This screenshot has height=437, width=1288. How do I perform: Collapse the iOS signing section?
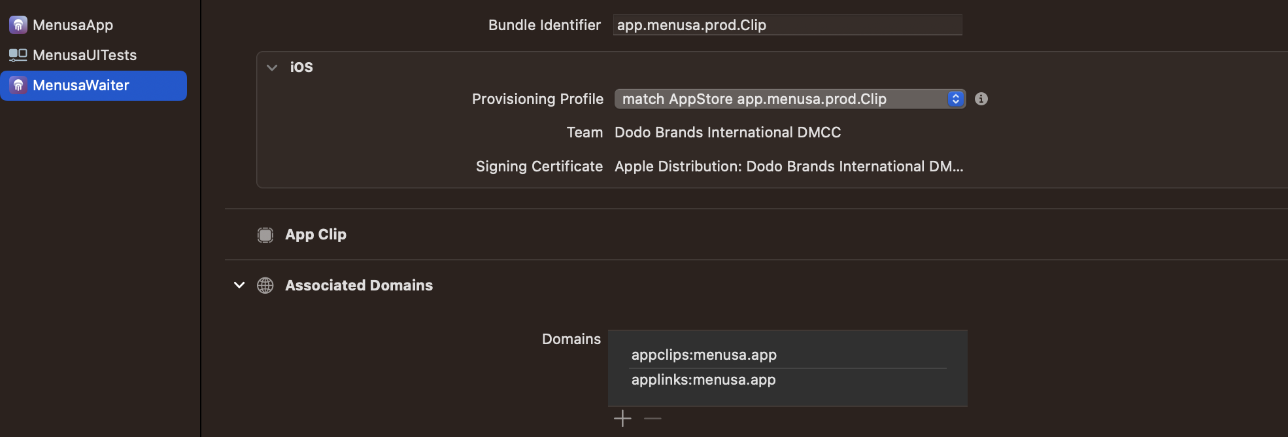point(272,67)
